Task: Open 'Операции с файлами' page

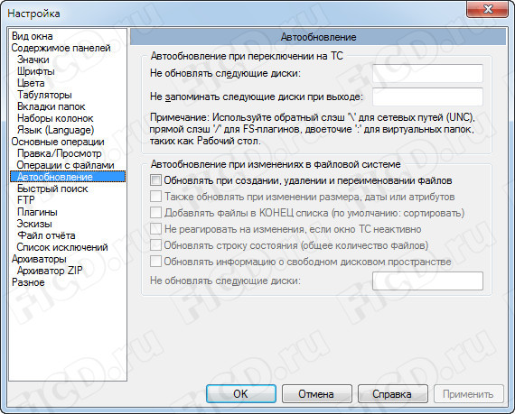Action: click(65, 165)
